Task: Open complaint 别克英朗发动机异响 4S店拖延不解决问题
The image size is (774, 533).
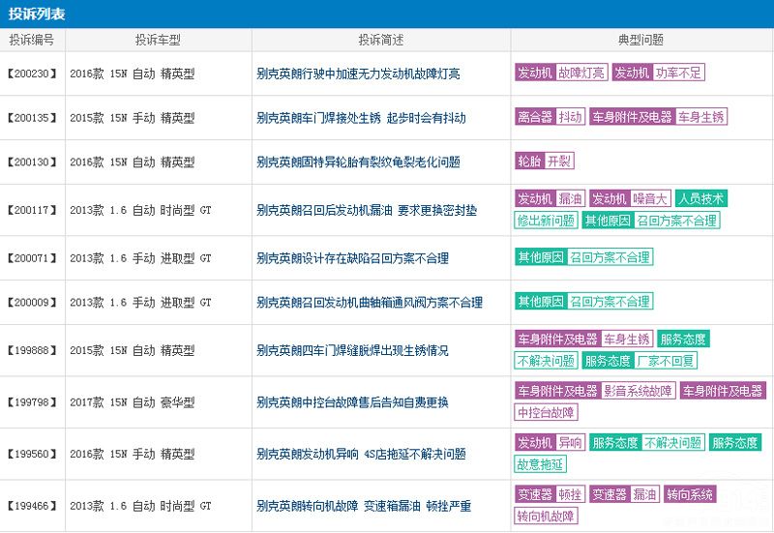Action: tap(361, 454)
